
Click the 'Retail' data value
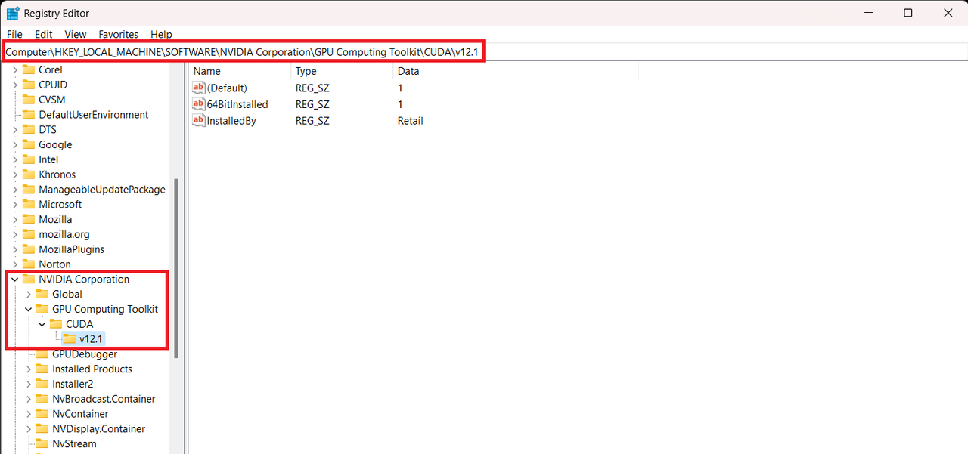pos(411,121)
